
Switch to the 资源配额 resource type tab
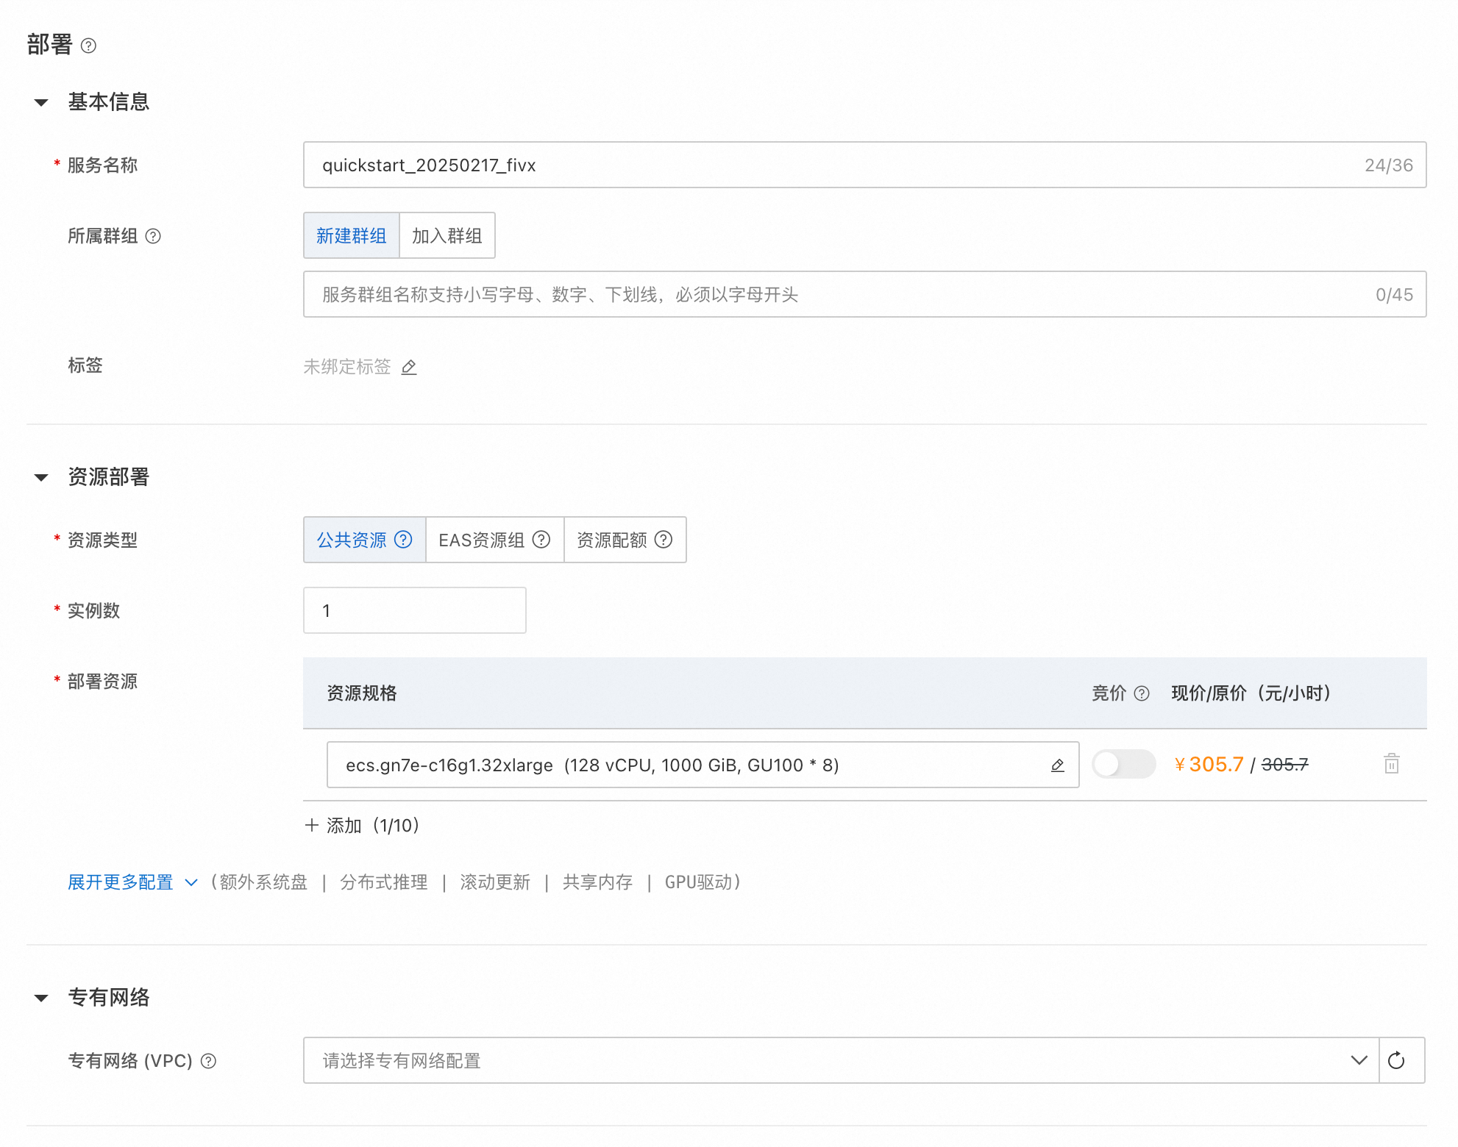click(x=611, y=539)
